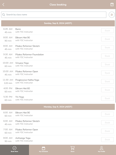Open My Profile person icon
The height and width of the screenshot is (155, 116).
pos(101,148)
